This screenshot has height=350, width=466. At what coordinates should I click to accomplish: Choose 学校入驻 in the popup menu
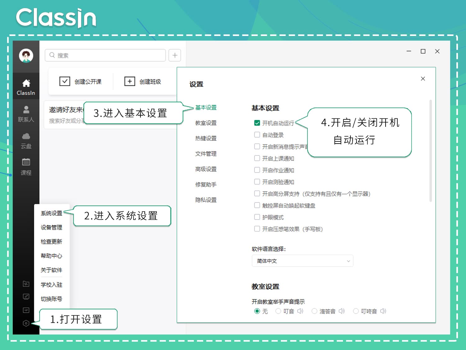[52, 285]
